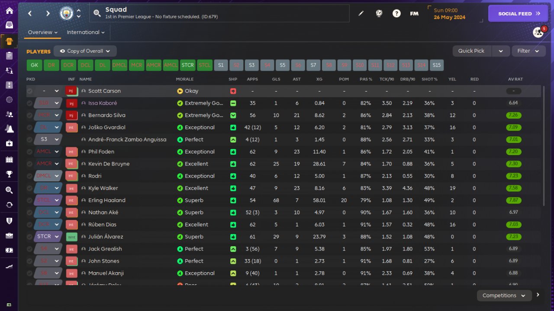Sort by the MORALE column header
The image size is (554, 311).
[x=185, y=79]
